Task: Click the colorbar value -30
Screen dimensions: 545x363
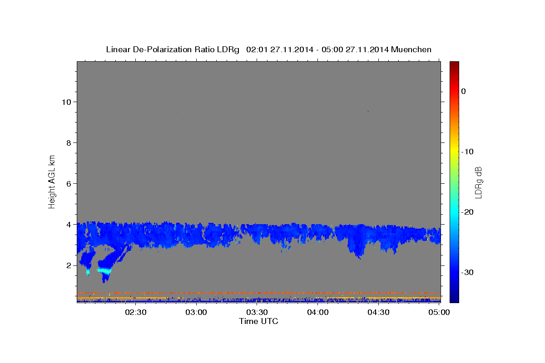Action: (468, 272)
